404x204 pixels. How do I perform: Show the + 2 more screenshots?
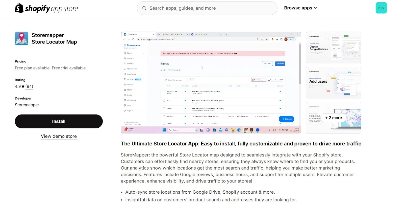click(x=334, y=118)
